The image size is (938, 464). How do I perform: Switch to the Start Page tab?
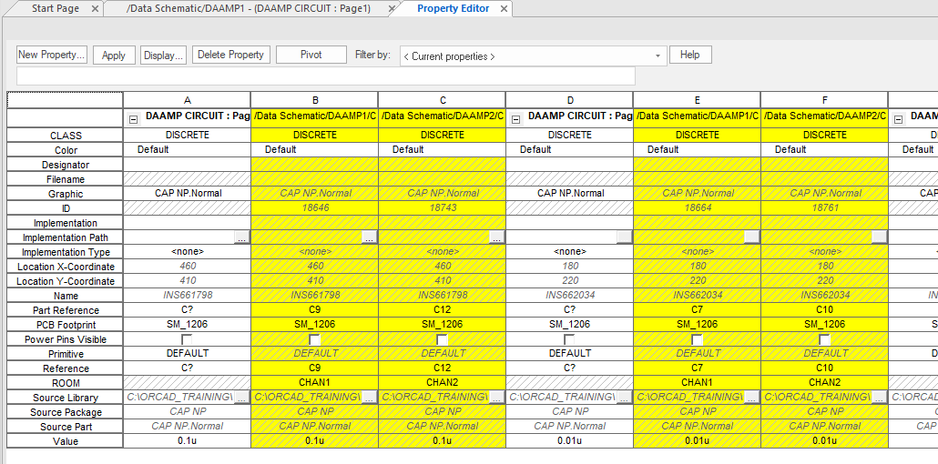[x=55, y=8]
